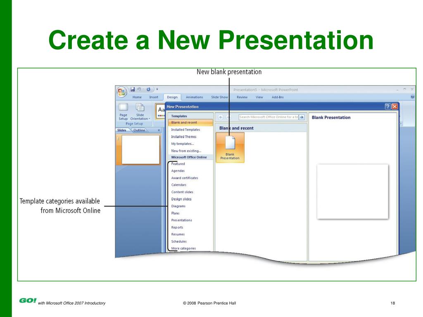
Task: Open the Home ribbon tab
Action: coord(137,97)
